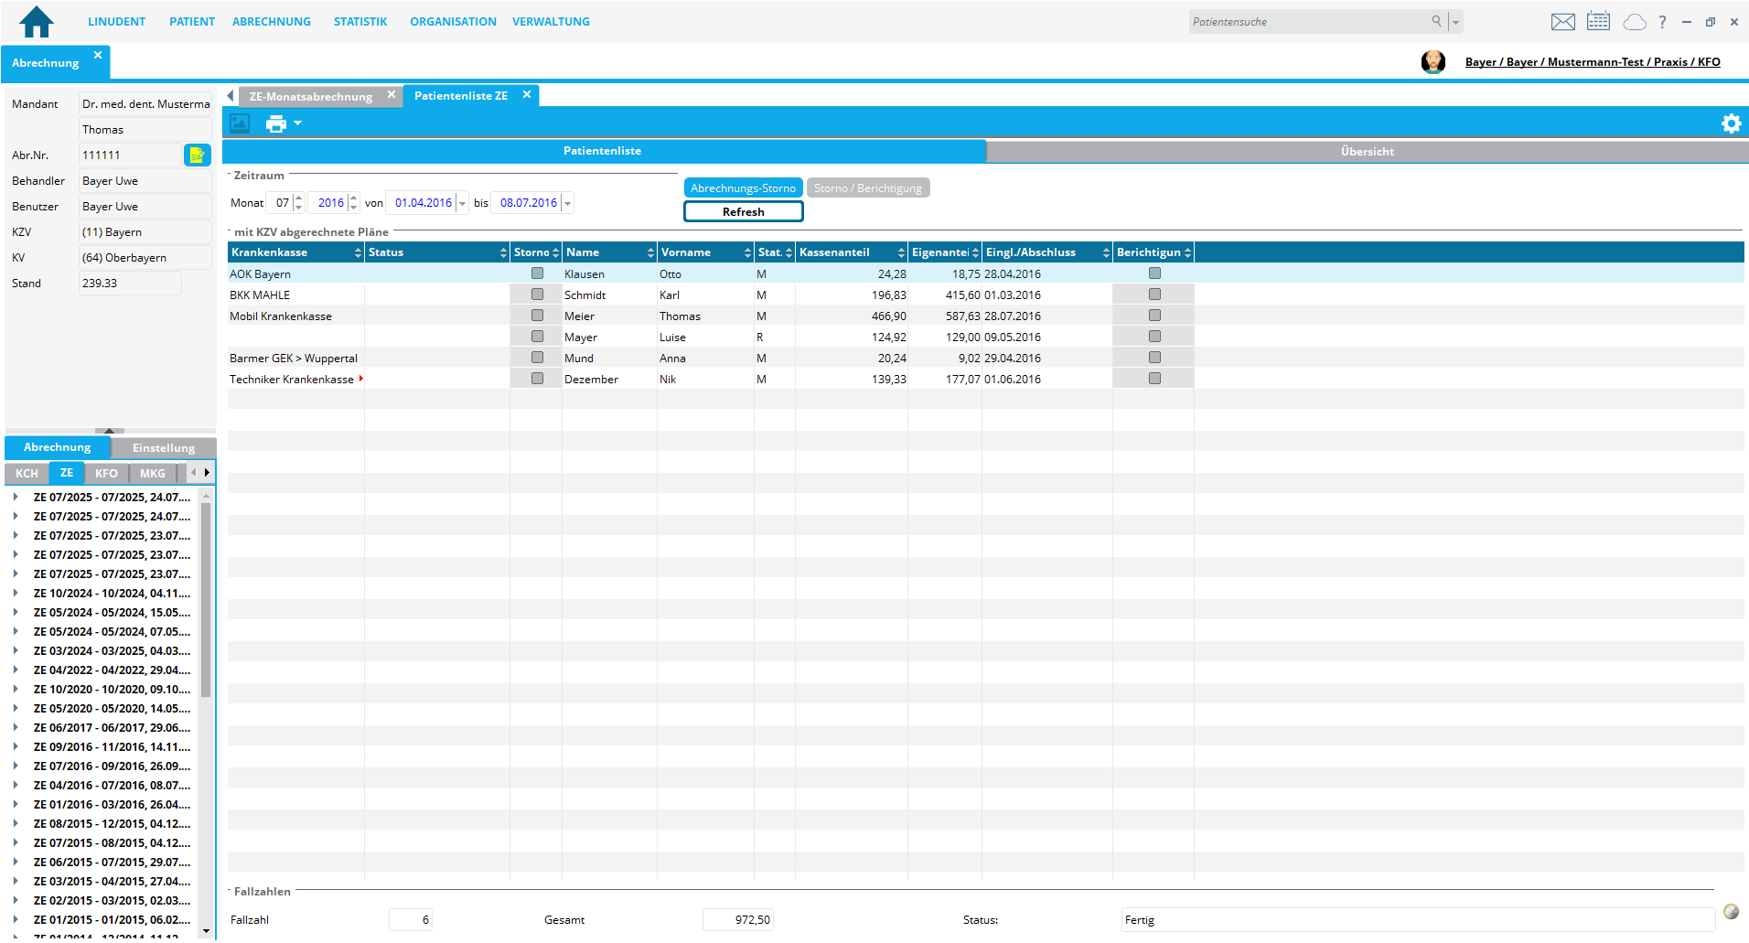Open the ABRECHNUNG menu
The image size is (1749, 943).
pos(271,21)
